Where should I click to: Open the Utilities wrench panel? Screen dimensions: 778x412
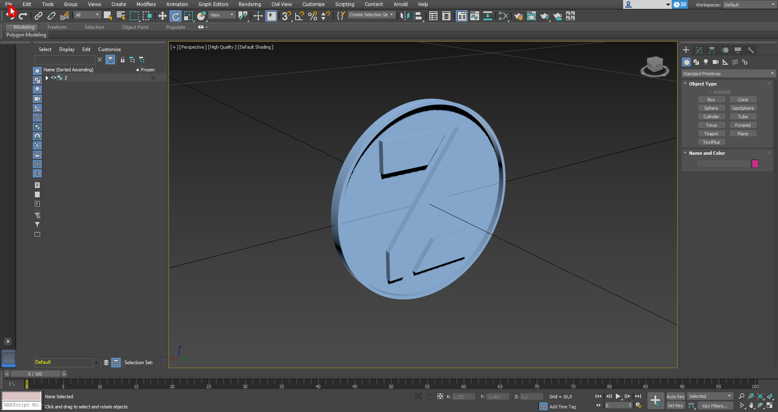click(750, 50)
